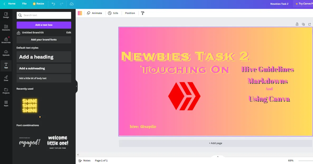This screenshot has width=313, height=164.
Task: Open the Projects panel
Action: click(x=6, y=91)
